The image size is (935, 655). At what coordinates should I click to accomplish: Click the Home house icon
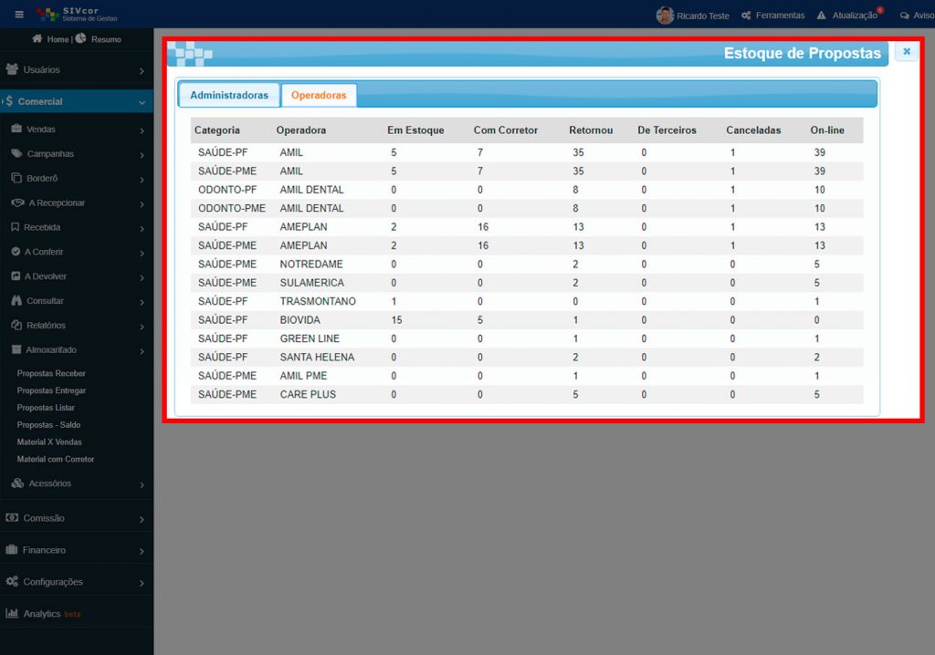pyautogui.click(x=37, y=38)
